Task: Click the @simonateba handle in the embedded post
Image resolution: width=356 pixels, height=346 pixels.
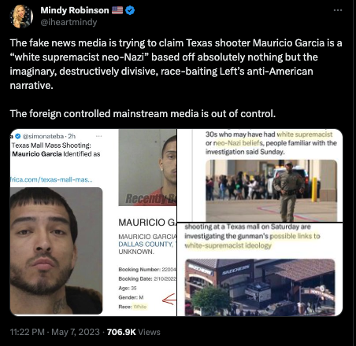Action: 43,136
